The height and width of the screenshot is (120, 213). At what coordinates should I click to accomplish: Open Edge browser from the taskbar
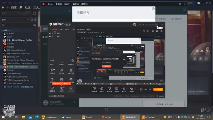point(37,117)
